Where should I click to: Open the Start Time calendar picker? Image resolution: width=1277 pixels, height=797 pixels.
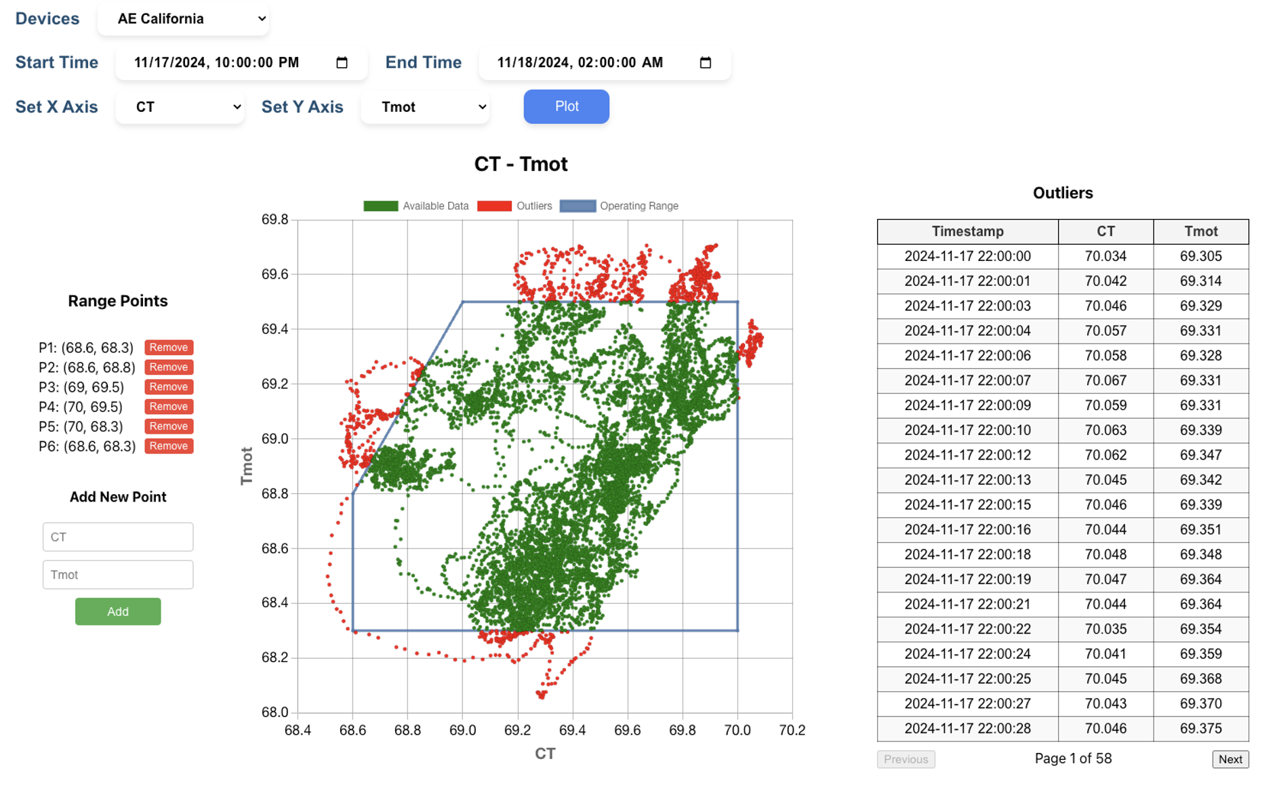[x=342, y=62]
